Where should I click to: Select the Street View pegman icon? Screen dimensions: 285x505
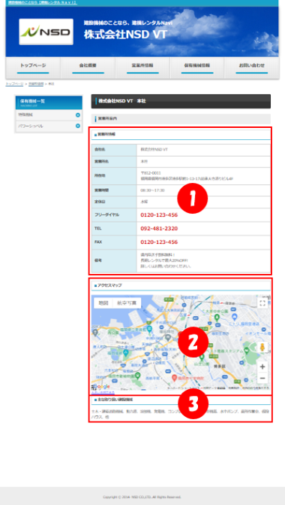[262, 348]
